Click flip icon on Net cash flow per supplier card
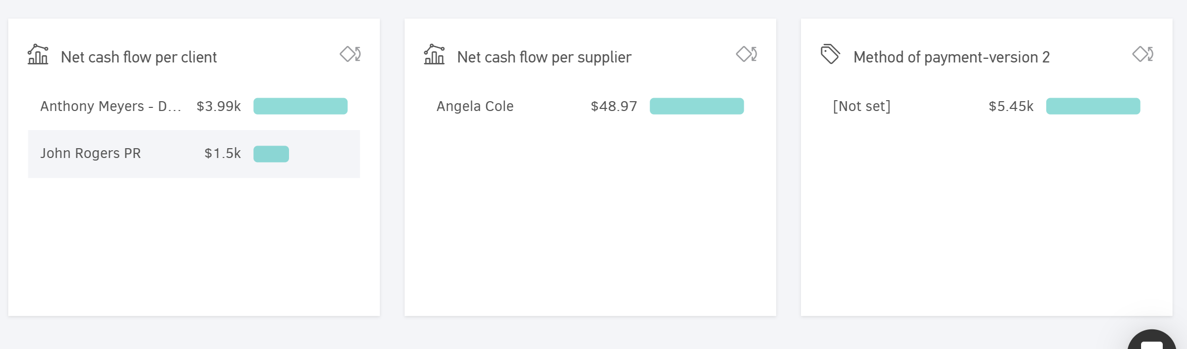Image resolution: width=1187 pixels, height=349 pixels. click(x=747, y=54)
